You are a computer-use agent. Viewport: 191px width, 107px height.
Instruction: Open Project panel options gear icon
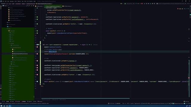(x=31, y=6)
